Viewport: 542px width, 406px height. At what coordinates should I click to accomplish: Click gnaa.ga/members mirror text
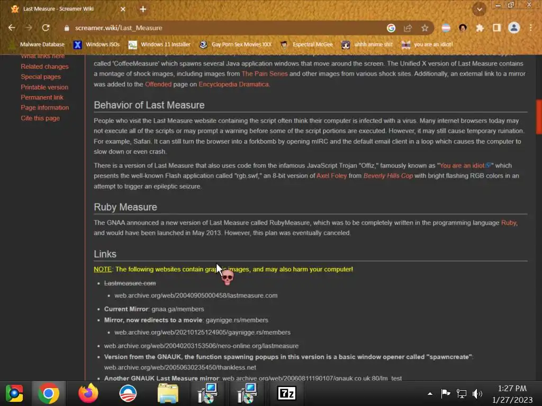coord(178,309)
